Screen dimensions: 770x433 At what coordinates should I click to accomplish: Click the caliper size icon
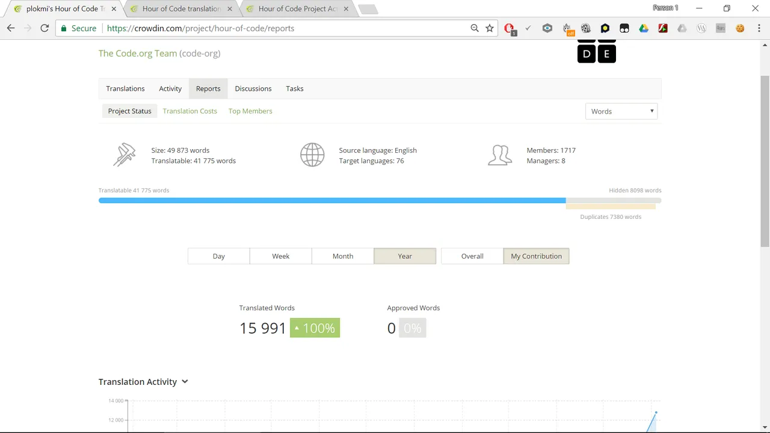[125, 155]
